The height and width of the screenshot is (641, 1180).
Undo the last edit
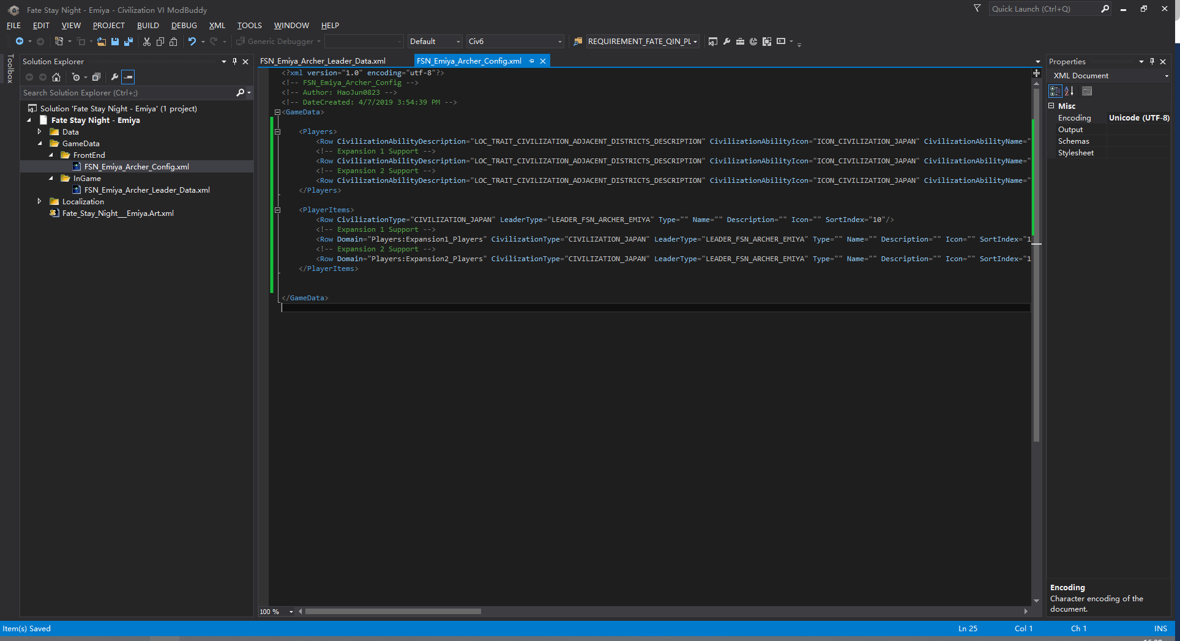tap(192, 42)
